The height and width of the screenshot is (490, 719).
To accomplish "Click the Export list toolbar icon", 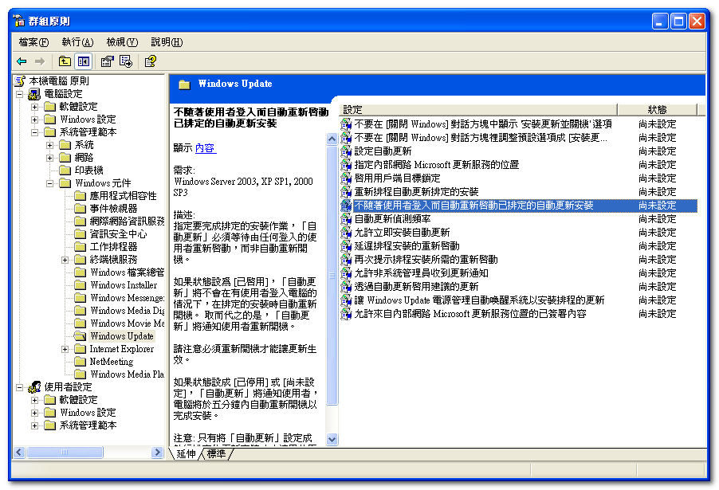I will pos(126,61).
